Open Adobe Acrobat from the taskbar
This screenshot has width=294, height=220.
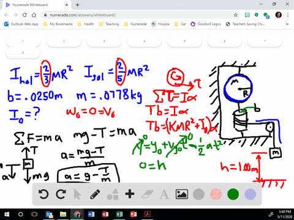click(148, 215)
